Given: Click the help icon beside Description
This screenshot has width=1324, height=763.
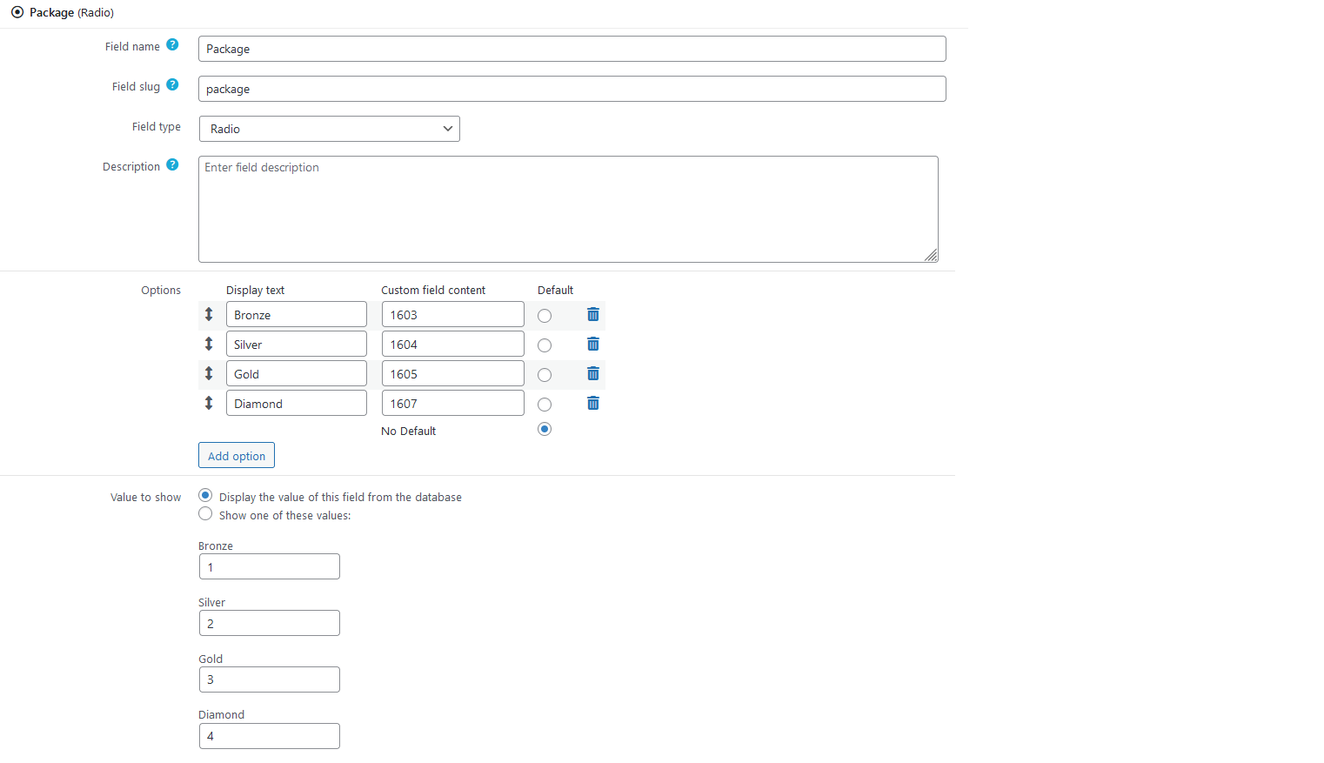Looking at the screenshot, I should click(172, 164).
